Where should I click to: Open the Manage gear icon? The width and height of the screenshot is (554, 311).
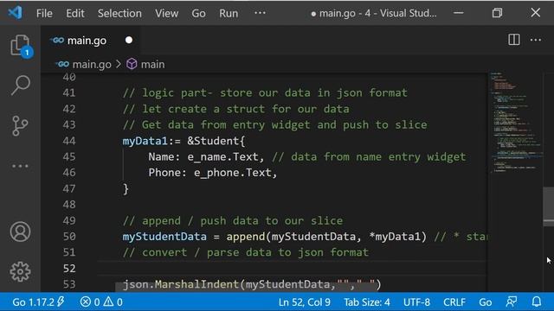click(x=20, y=271)
